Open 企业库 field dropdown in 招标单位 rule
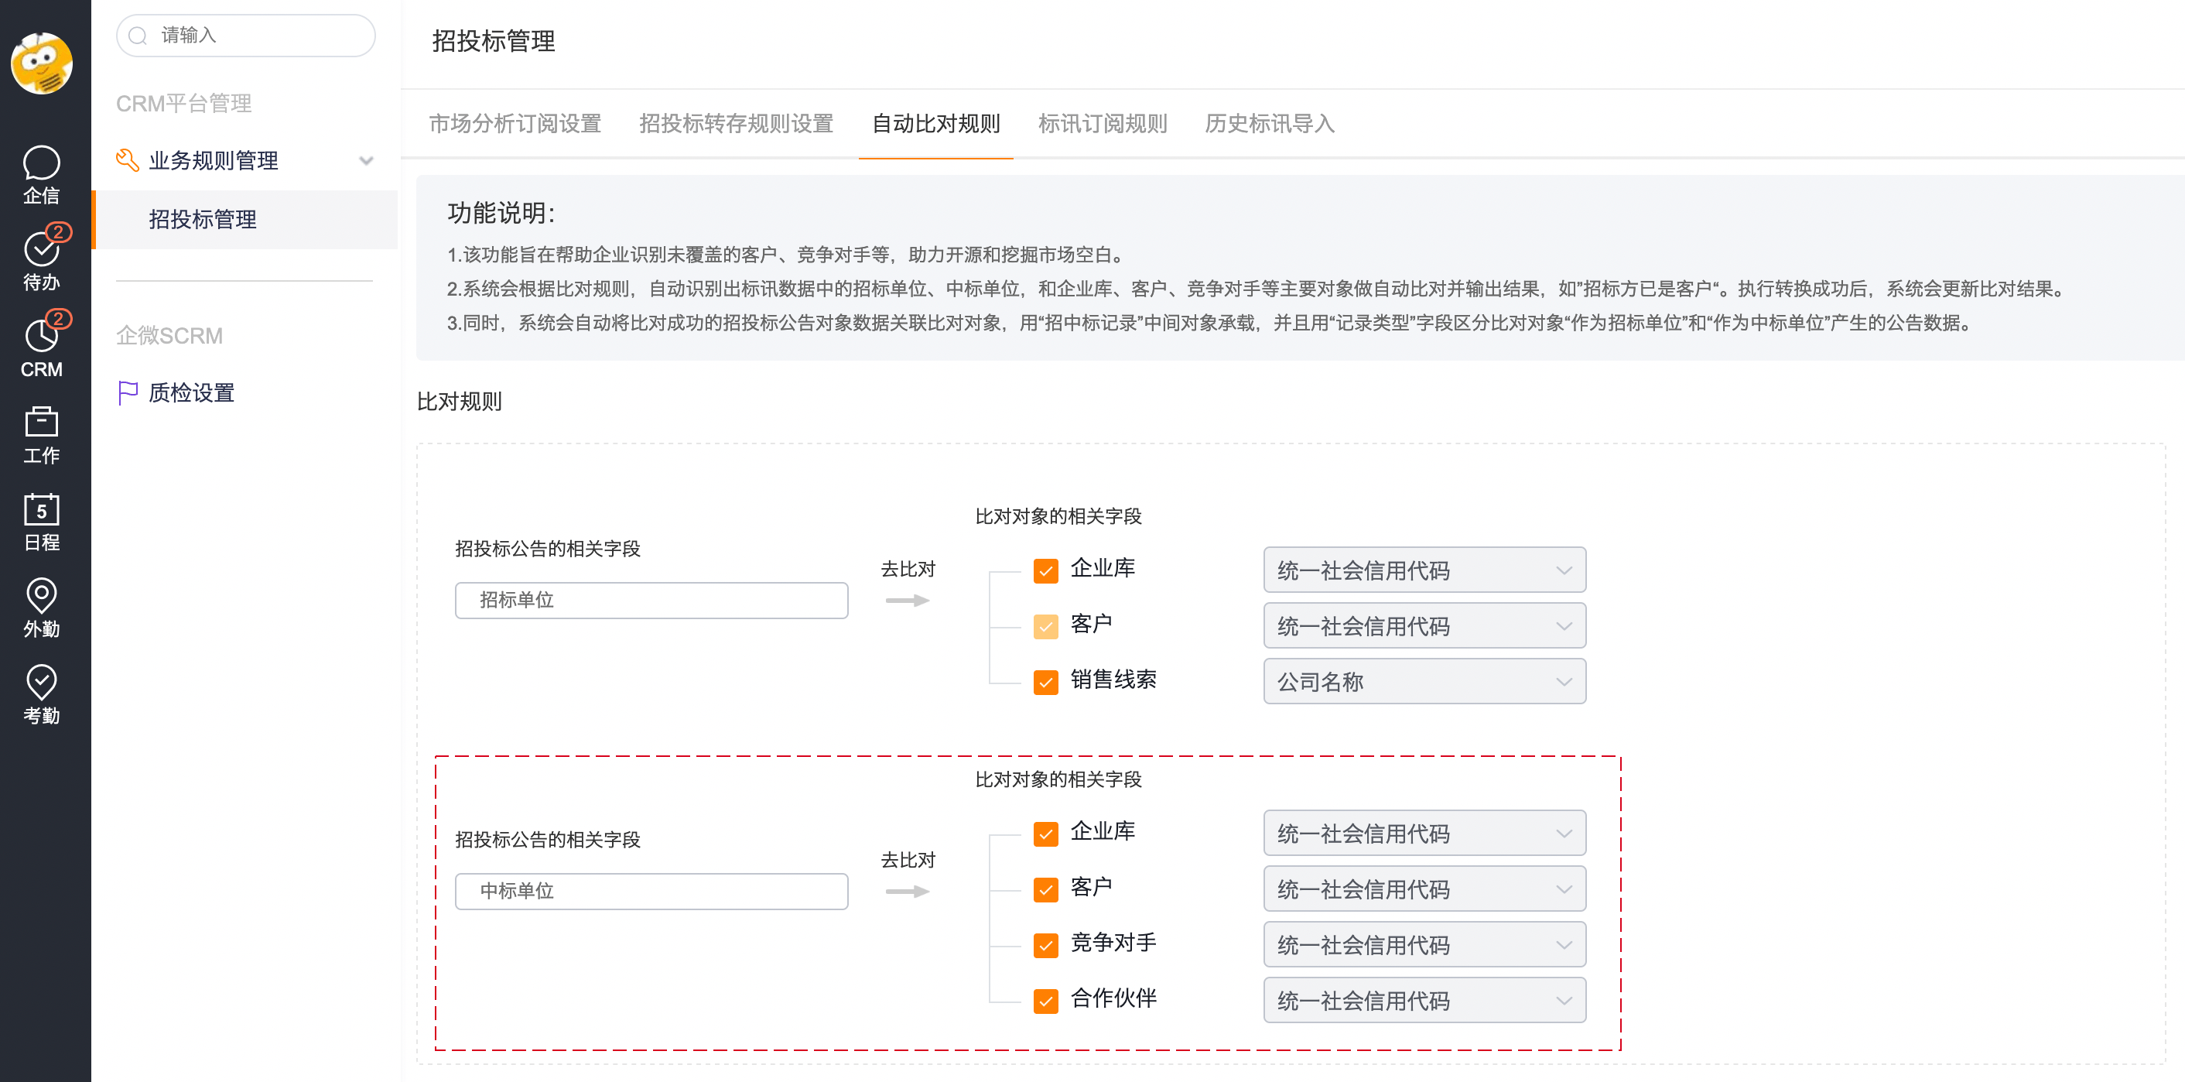This screenshot has height=1082, width=2185. [1424, 570]
